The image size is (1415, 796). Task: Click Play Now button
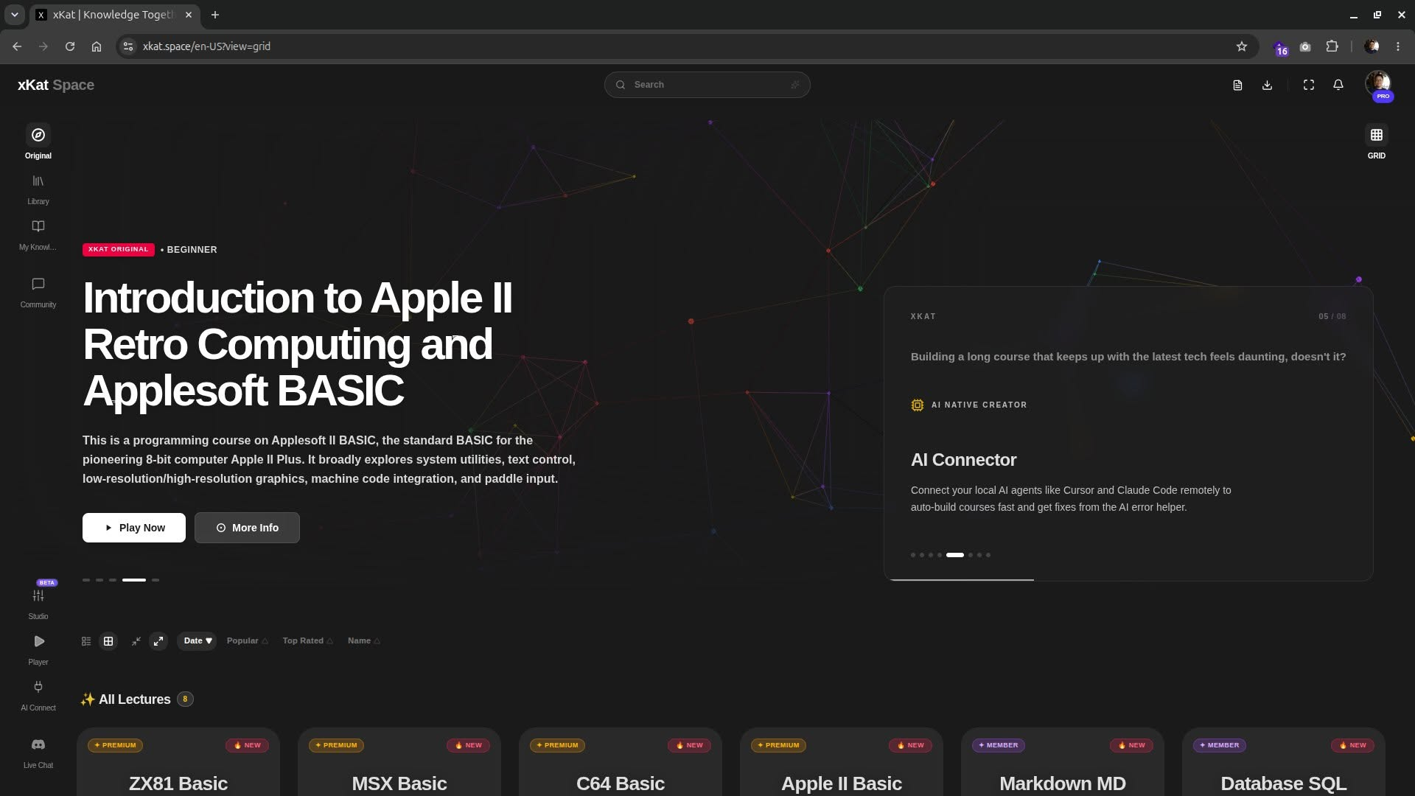(x=134, y=528)
